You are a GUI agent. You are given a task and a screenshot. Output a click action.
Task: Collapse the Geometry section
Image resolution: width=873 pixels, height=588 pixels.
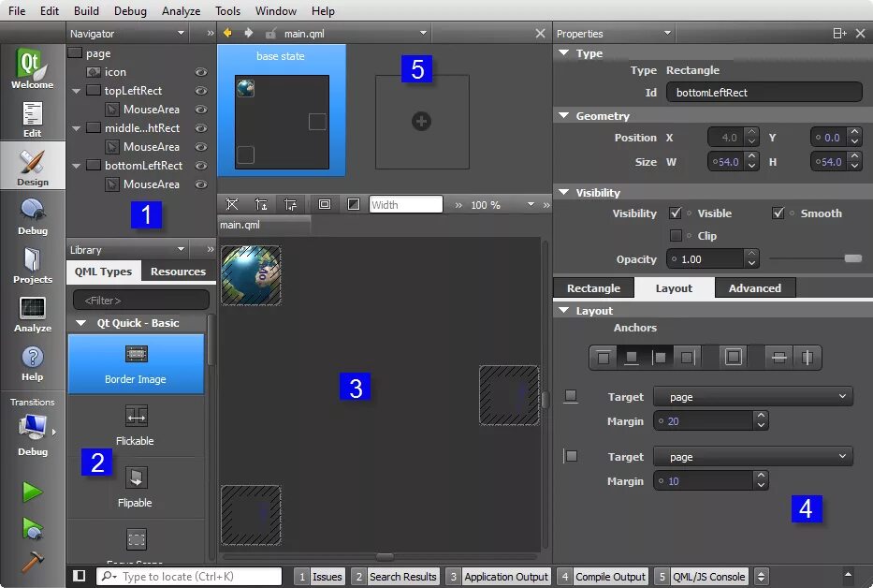564,115
